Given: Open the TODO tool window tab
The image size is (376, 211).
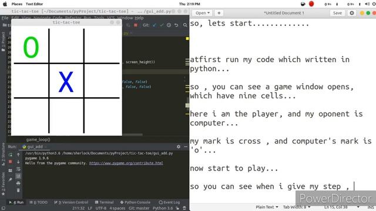Looking at the screenshot, I should (x=38, y=202).
